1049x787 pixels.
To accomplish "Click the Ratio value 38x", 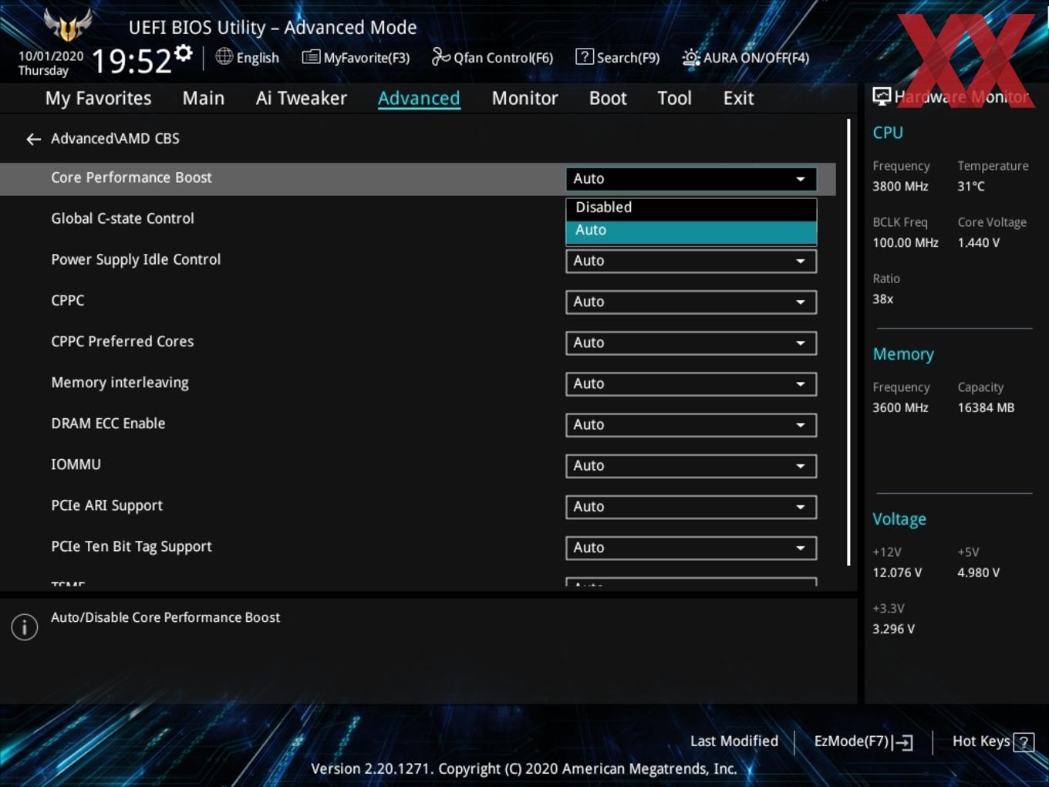I will coord(883,299).
